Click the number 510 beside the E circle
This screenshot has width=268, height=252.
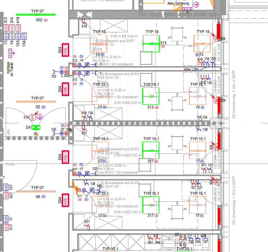point(26,117)
